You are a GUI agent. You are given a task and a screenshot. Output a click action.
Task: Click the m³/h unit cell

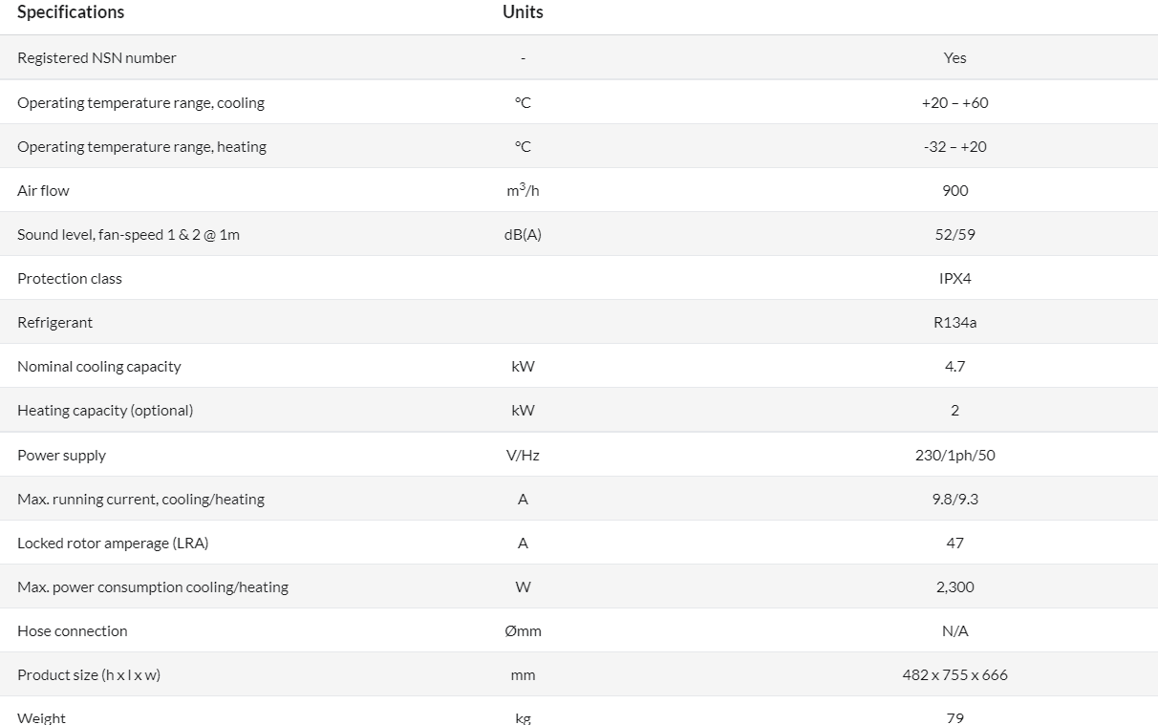click(x=523, y=190)
